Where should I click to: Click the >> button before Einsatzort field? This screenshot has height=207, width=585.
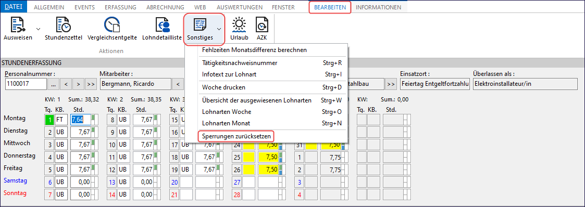coord(391,84)
